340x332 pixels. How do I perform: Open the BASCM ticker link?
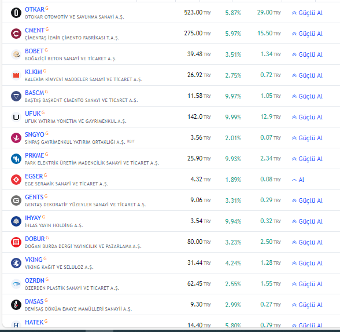coord(35,93)
